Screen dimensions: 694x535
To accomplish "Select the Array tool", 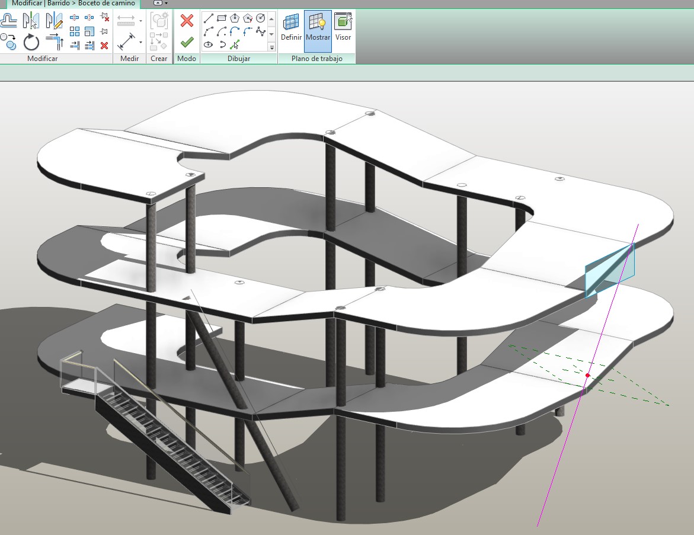I will click(75, 31).
